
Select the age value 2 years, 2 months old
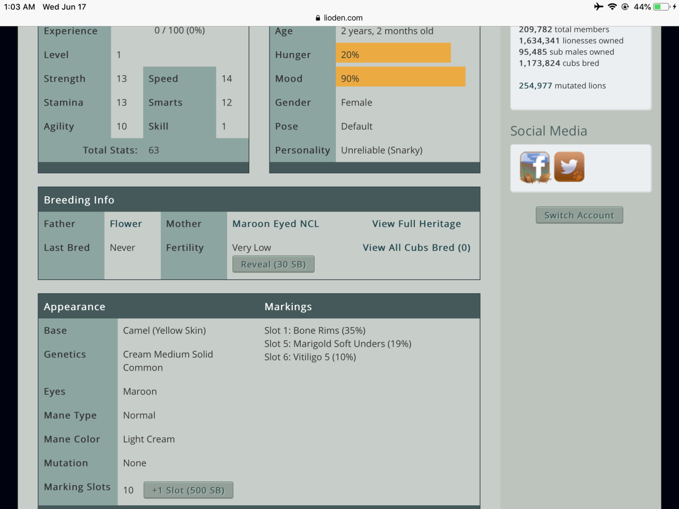387,31
